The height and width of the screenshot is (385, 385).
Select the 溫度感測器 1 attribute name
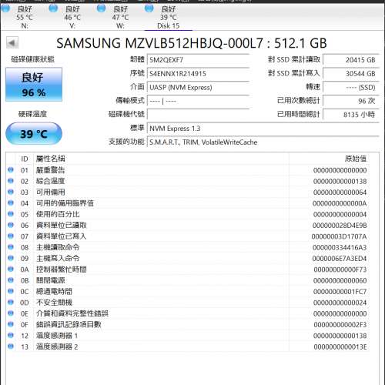(x=57, y=336)
